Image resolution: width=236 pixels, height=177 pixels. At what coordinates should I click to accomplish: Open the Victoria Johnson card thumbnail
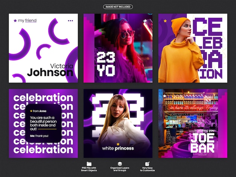(x=43, y=48)
